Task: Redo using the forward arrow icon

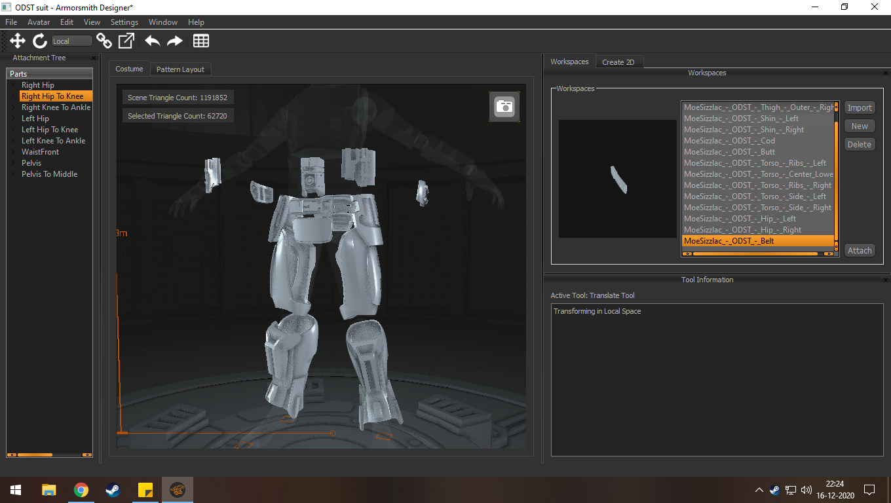Action: coord(175,41)
